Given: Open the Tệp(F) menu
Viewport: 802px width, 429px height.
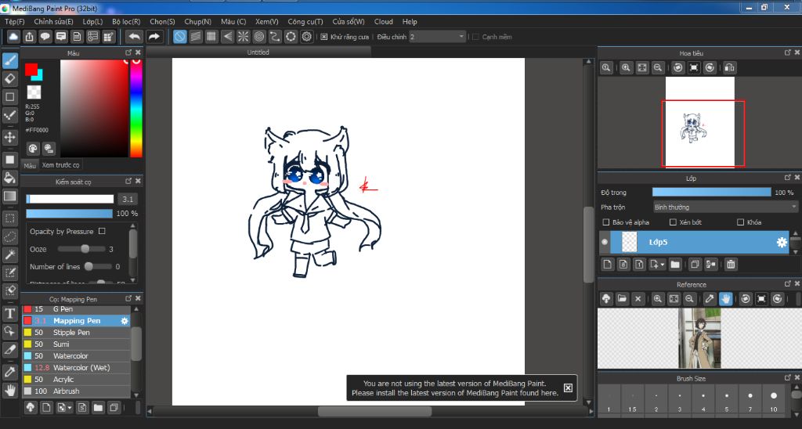Looking at the screenshot, I should (x=14, y=21).
